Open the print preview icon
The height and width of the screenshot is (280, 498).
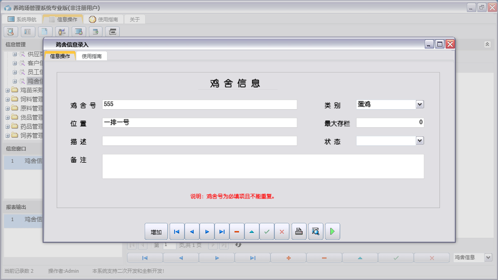tap(316, 231)
